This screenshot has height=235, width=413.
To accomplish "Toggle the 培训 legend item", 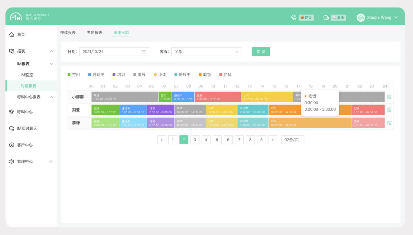I will (x=119, y=74).
